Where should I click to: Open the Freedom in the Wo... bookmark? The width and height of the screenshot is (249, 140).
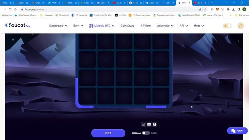pos(101,15)
